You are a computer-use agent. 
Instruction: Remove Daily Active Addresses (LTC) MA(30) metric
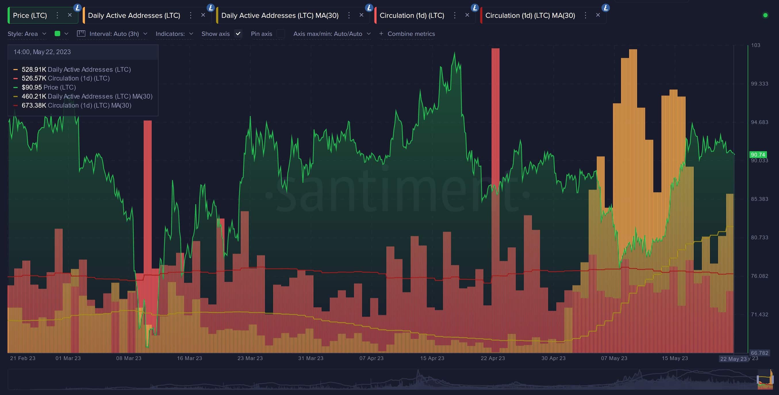tap(361, 15)
